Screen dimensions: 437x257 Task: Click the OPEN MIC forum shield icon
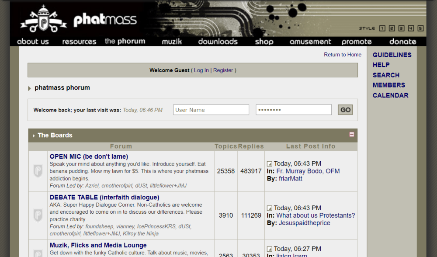(x=38, y=171)
